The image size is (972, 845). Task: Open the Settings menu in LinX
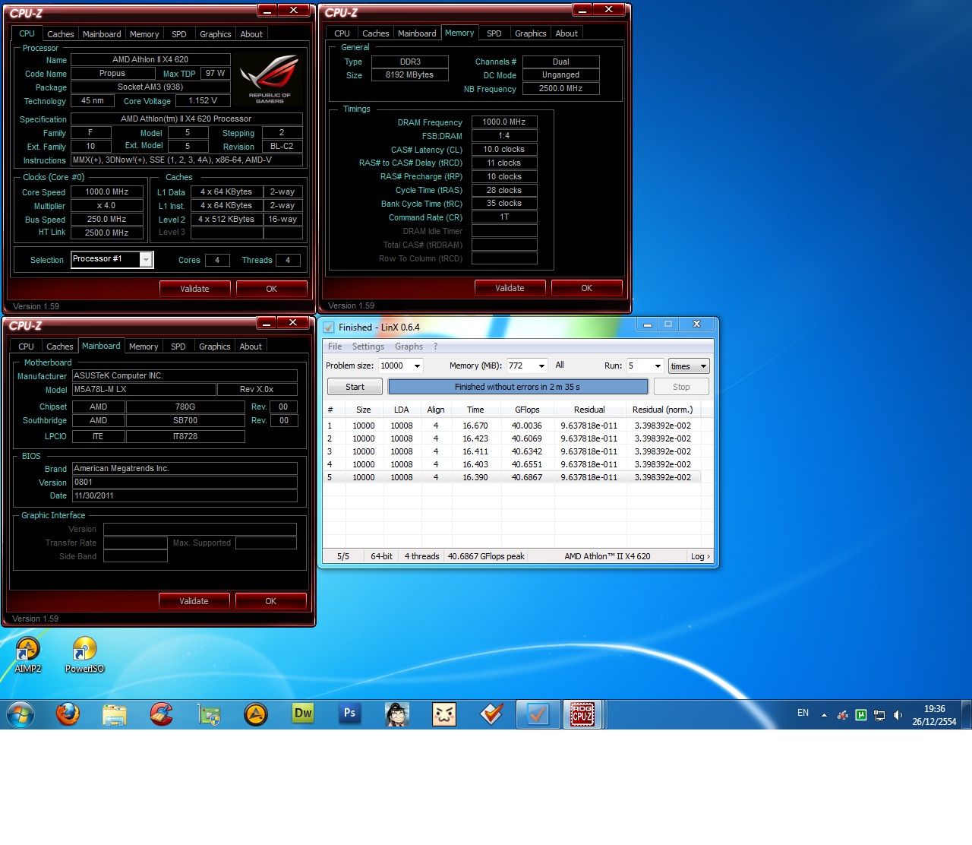coord(368,347)
